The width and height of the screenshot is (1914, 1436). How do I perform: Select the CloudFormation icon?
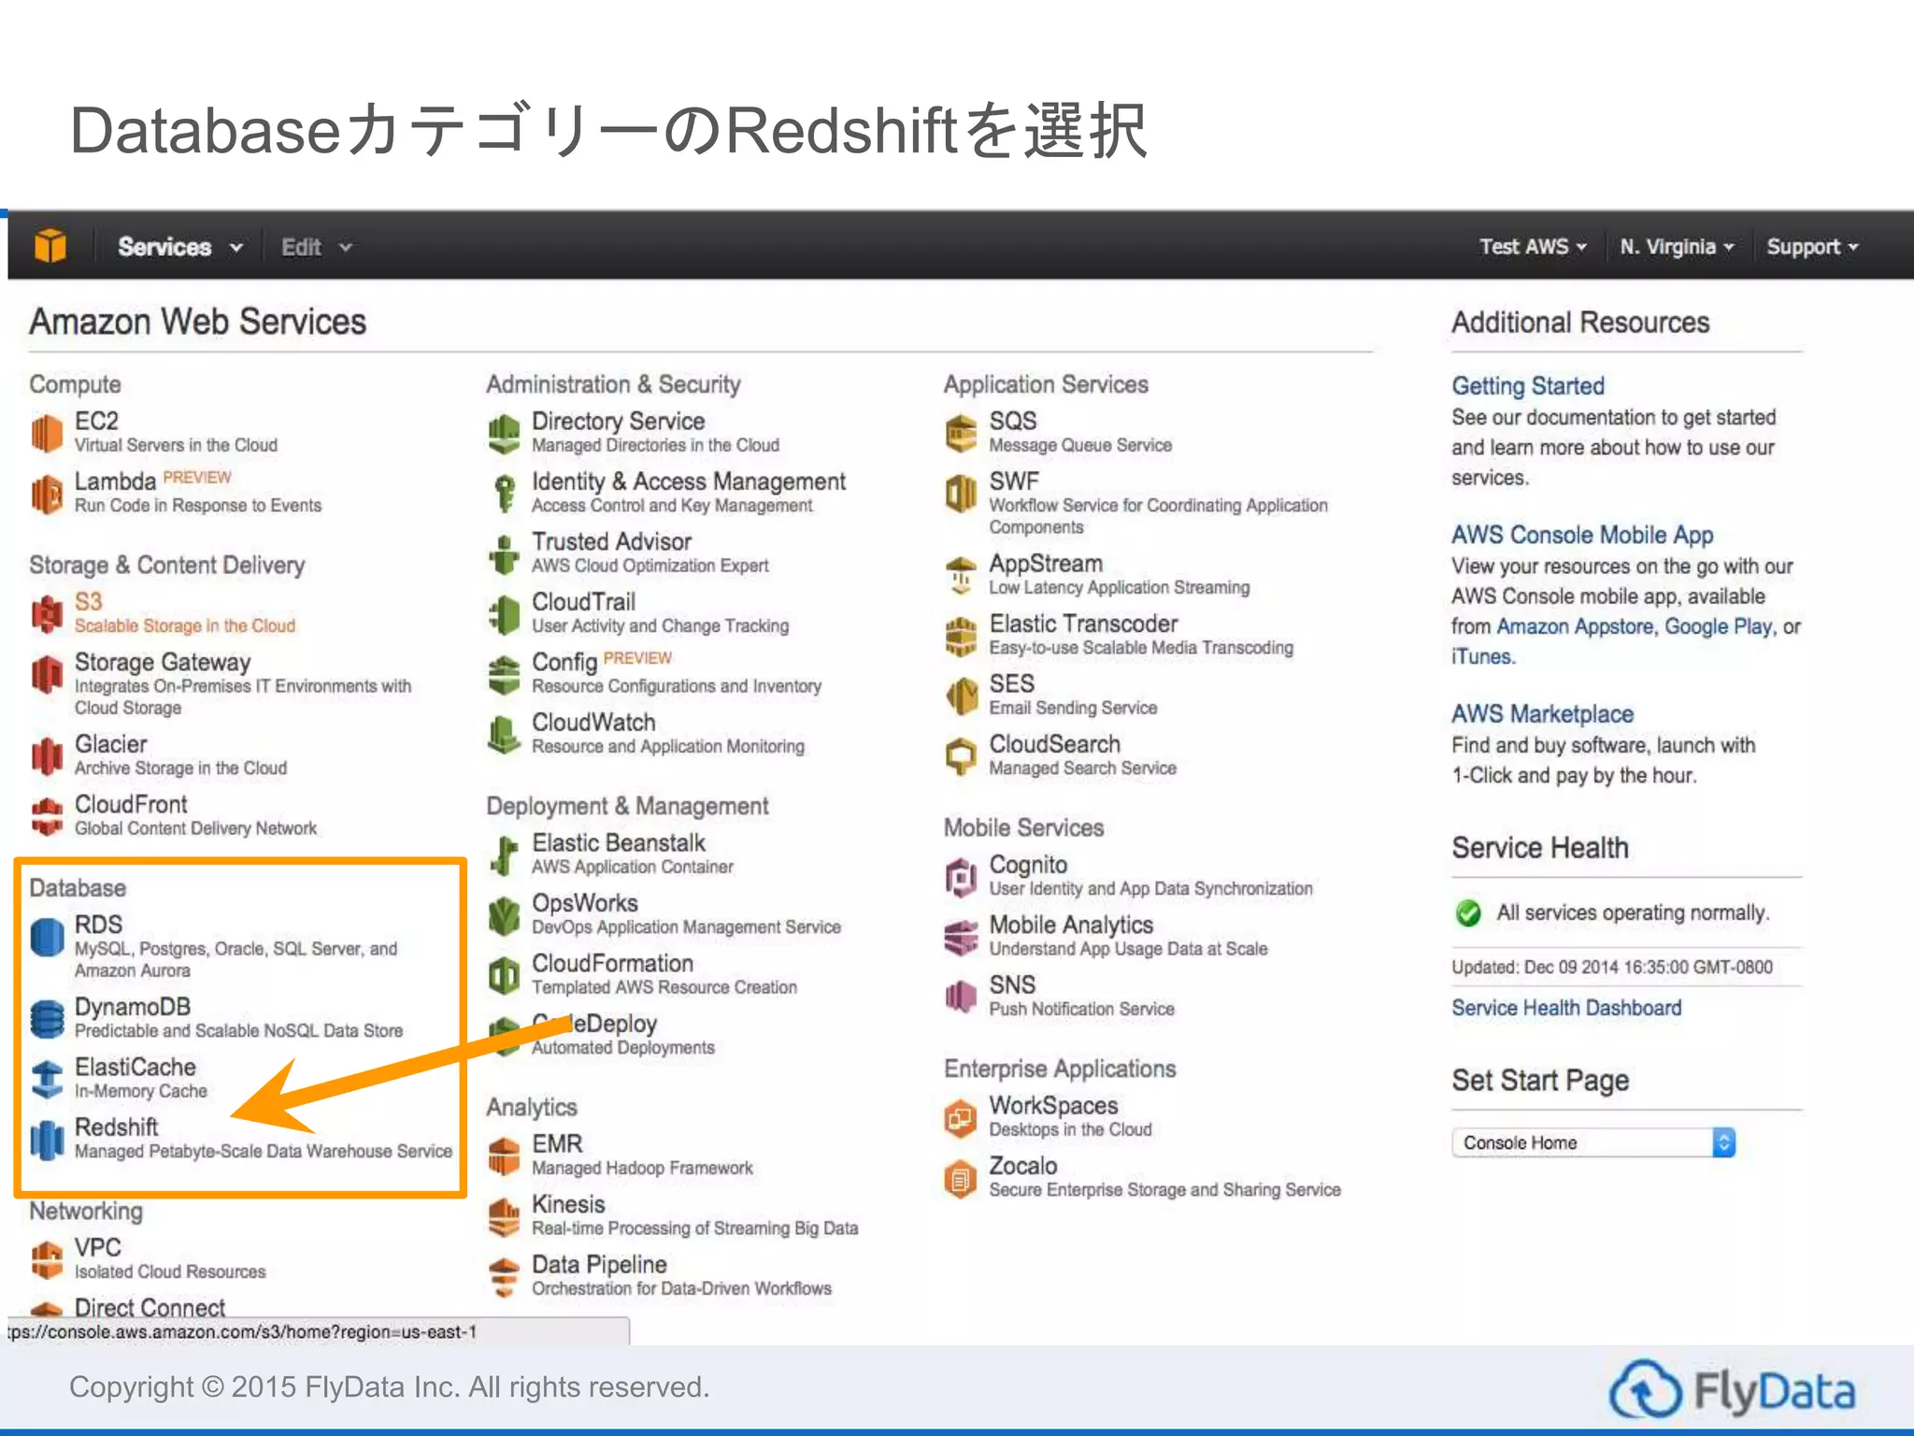pyautogui.click(x=505, y=976)
